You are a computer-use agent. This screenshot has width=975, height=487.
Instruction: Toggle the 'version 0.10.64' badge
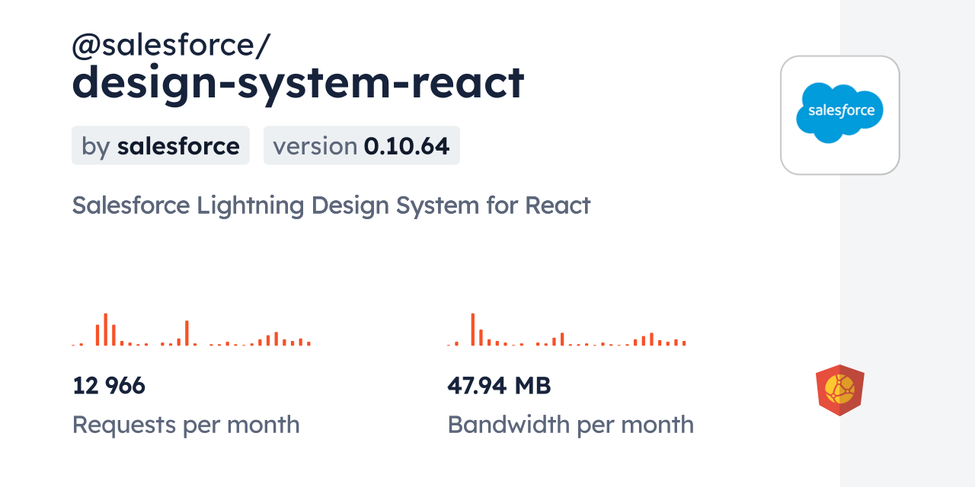click(x=362, y=145)
